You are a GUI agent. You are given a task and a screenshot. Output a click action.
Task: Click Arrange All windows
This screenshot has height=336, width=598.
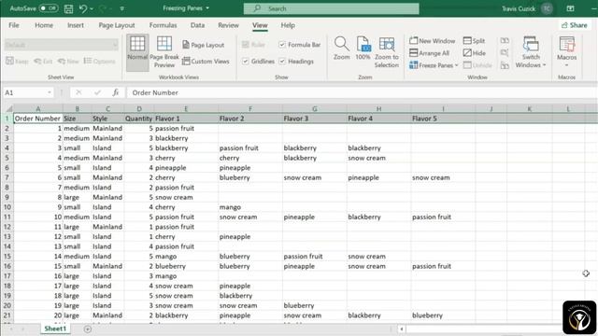(429, 53)
